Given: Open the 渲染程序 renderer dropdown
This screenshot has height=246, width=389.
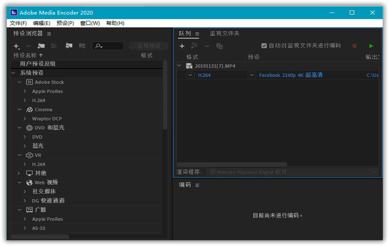Looking at the screenshot, I should tap(293, 172).
